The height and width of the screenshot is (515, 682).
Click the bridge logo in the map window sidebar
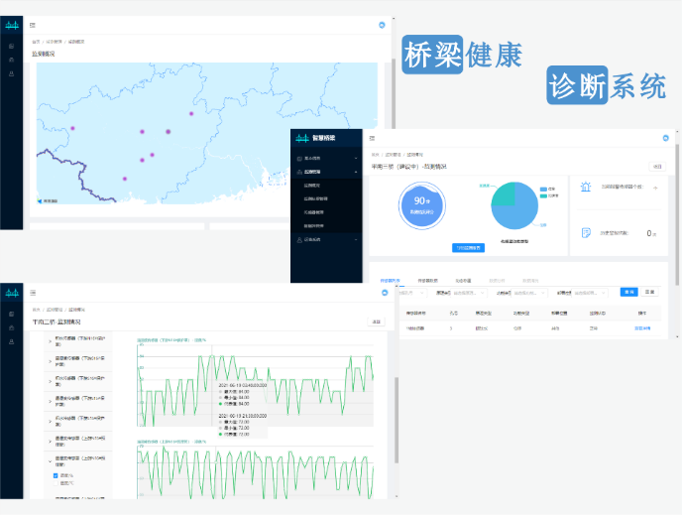(11, 26)
